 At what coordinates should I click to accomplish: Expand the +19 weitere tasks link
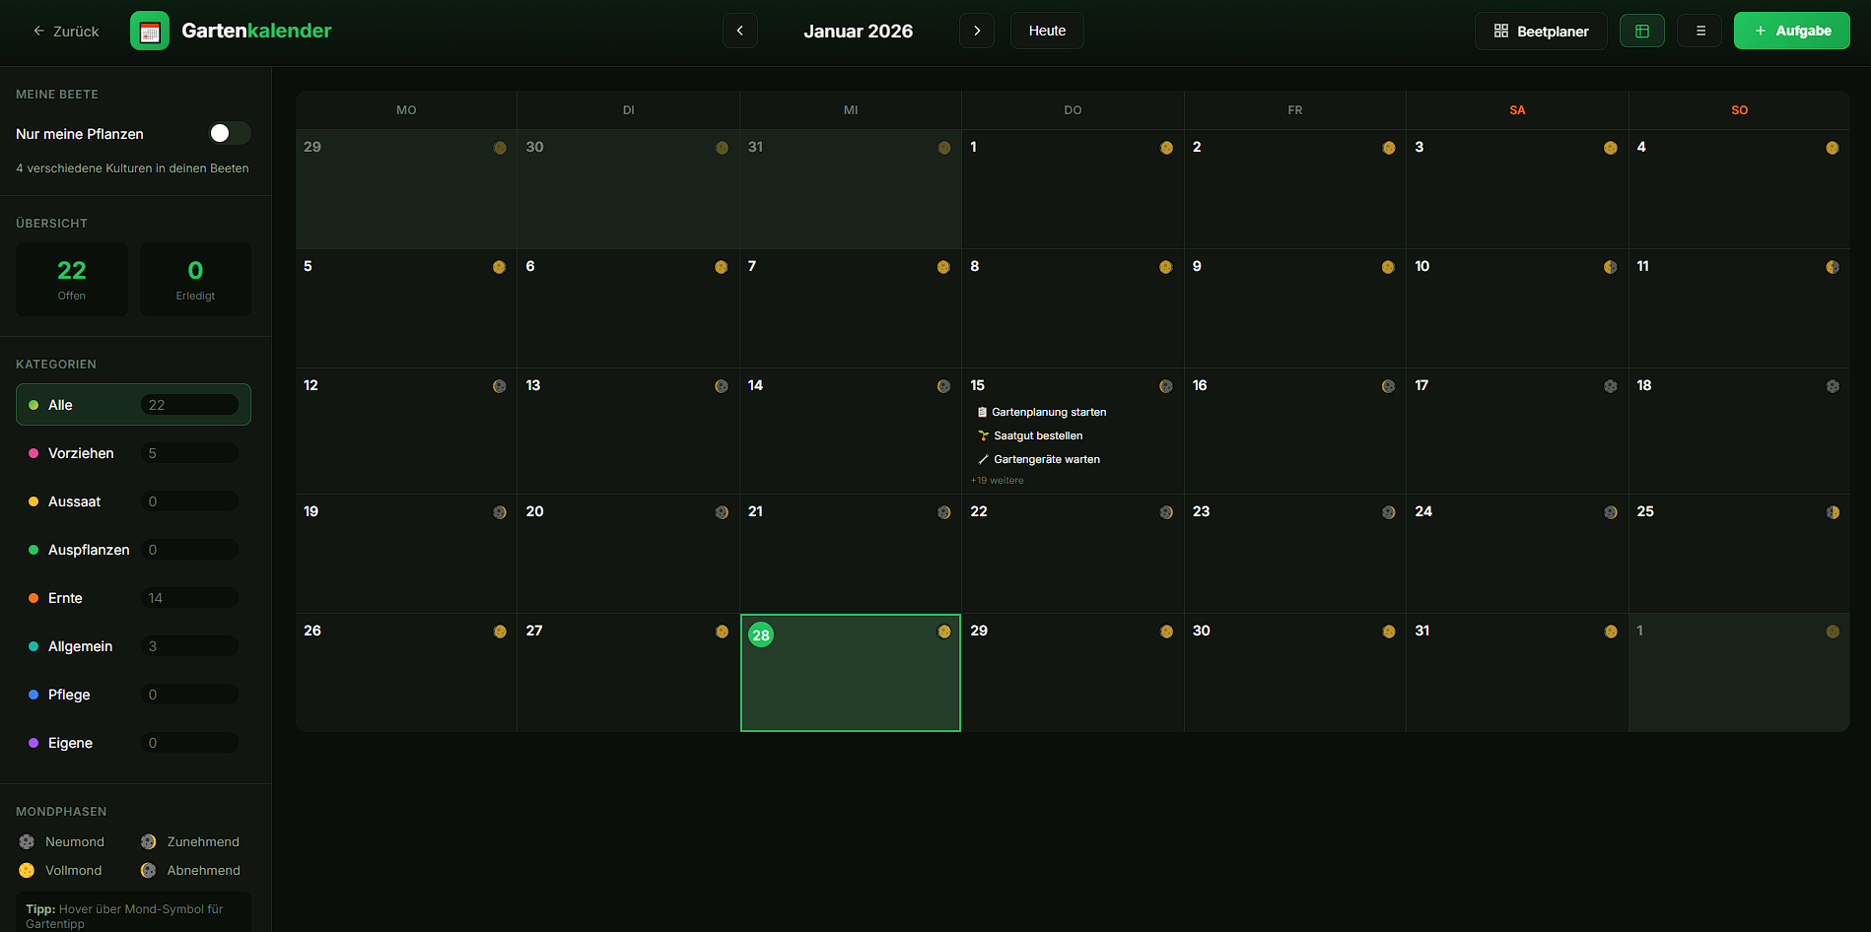(997, 481)
